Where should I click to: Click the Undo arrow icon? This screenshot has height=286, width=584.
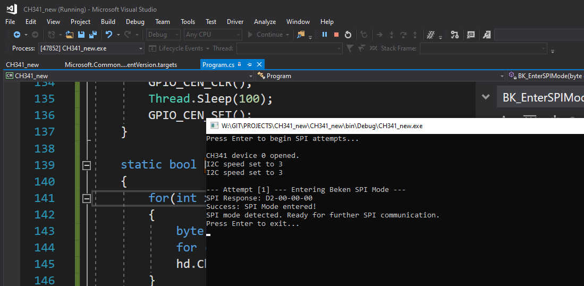(x=109, y=35)
